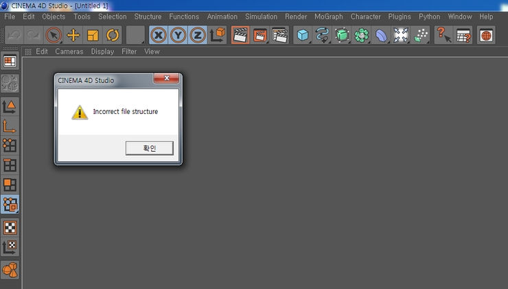Screen dimensions: 508x289
Task: Open the Array modeling objects icon
Action: tap(362, 35)
